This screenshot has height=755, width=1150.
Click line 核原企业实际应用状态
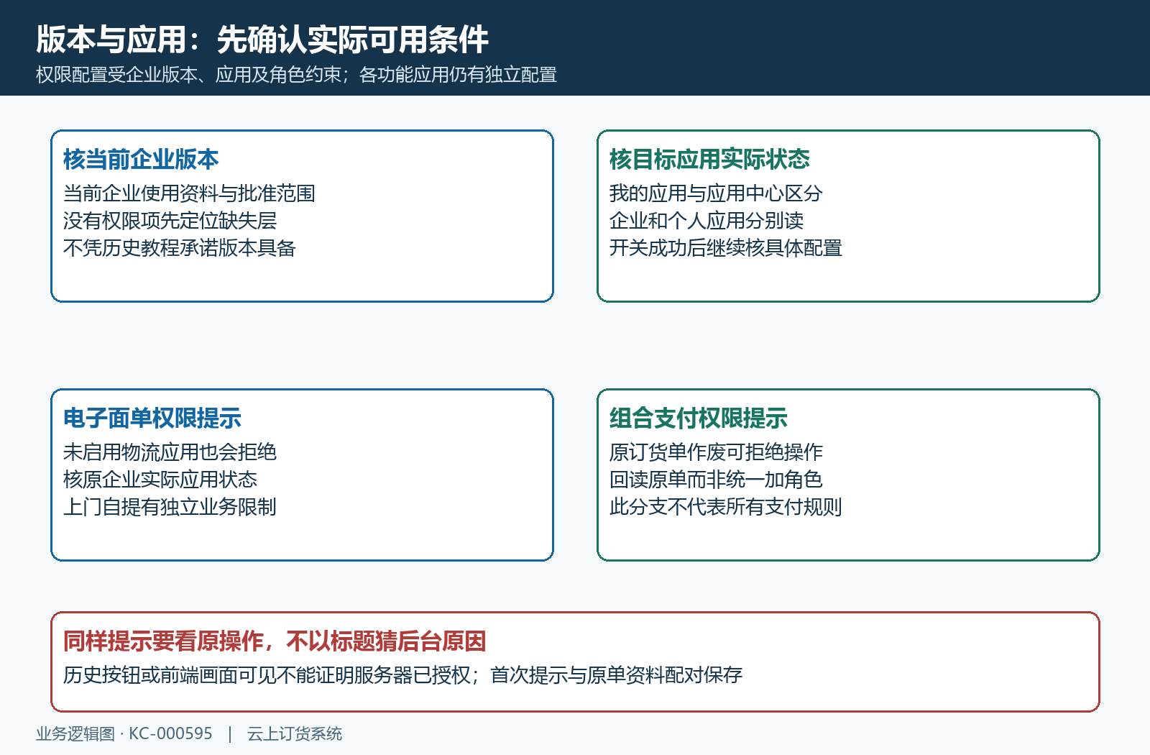coord(160,480)
